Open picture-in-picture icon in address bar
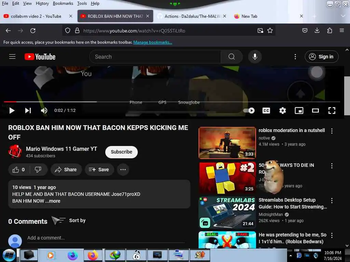The width and height of the screenshot is (350, 262). click(x=260, y=31)
